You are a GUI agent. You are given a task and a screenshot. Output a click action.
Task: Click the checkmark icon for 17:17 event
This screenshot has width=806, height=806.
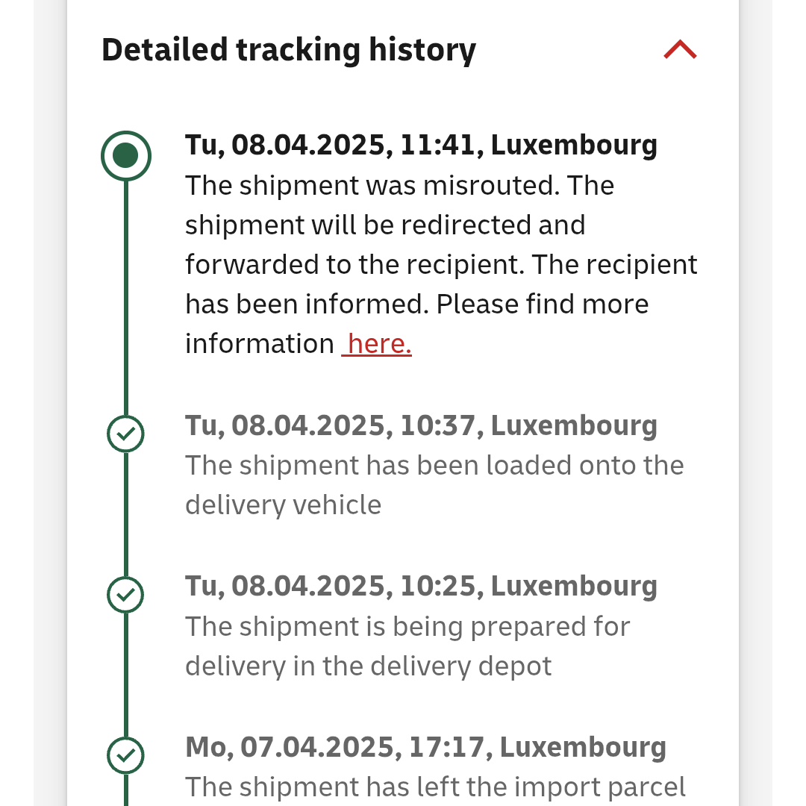click(x=125, y=755)
